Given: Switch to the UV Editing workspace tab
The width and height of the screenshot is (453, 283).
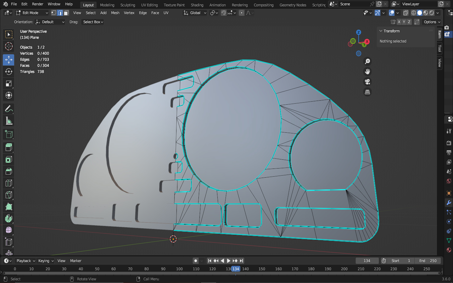Looking at the screenshot, I should 149,5.
